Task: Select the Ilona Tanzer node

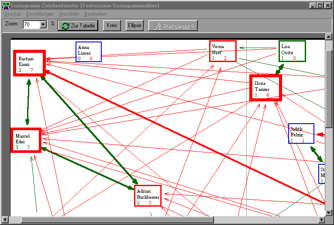Action: 265,88
